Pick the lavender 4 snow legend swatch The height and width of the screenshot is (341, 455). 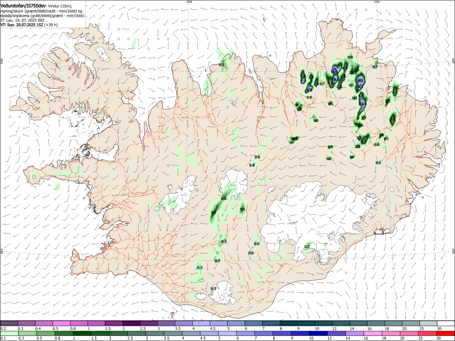click(201, 324)
